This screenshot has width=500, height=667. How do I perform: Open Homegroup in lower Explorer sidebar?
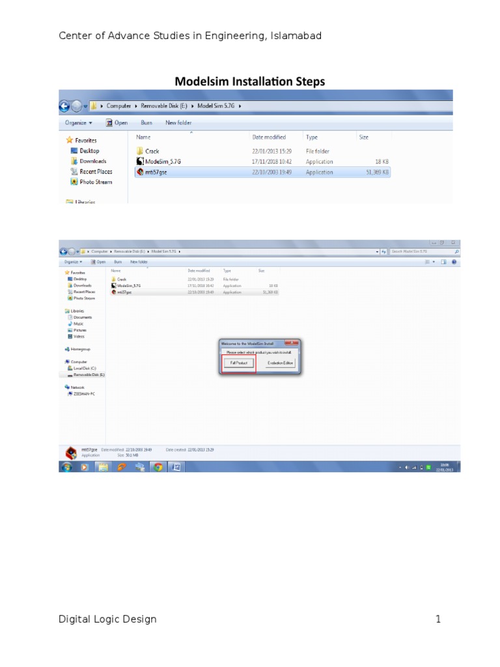[x=77, y=349]
